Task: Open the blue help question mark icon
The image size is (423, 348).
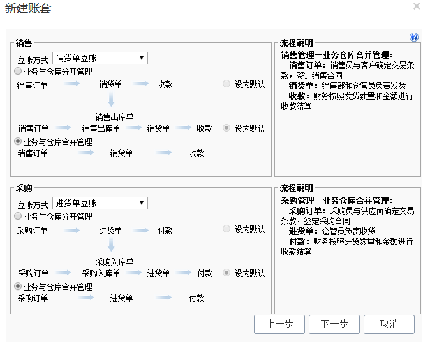Action: coord(413,38)
